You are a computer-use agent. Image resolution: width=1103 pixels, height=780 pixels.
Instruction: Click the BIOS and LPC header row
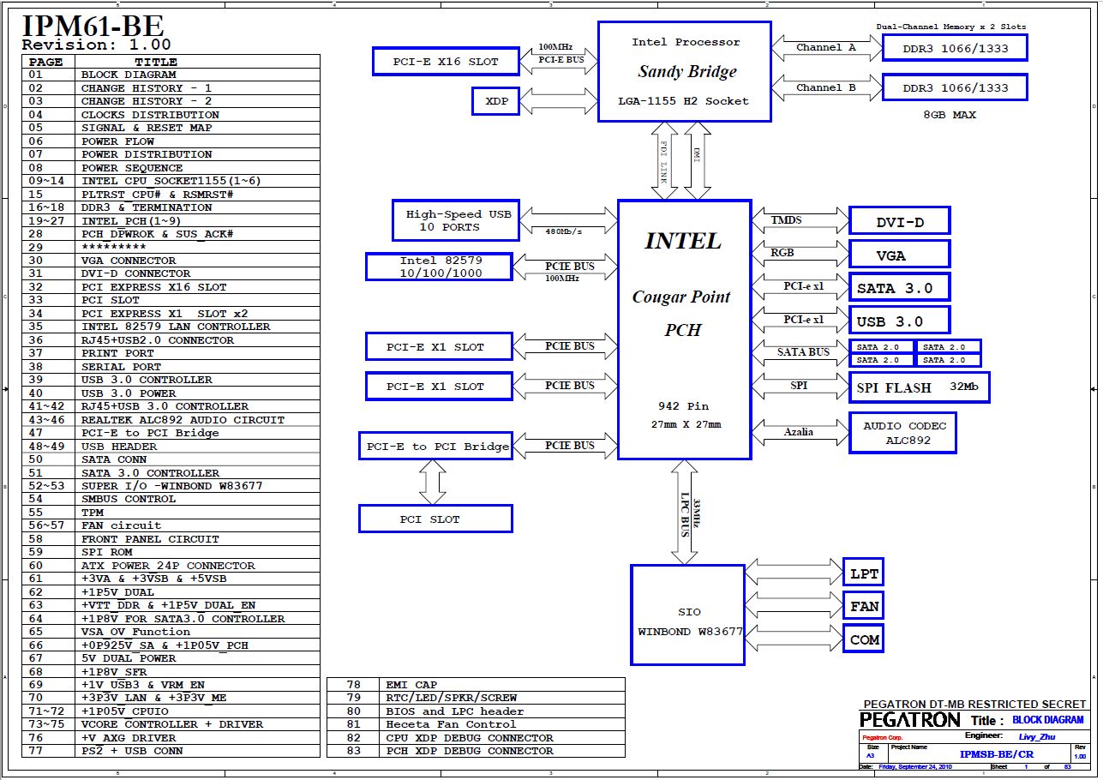tap(476, 711)
